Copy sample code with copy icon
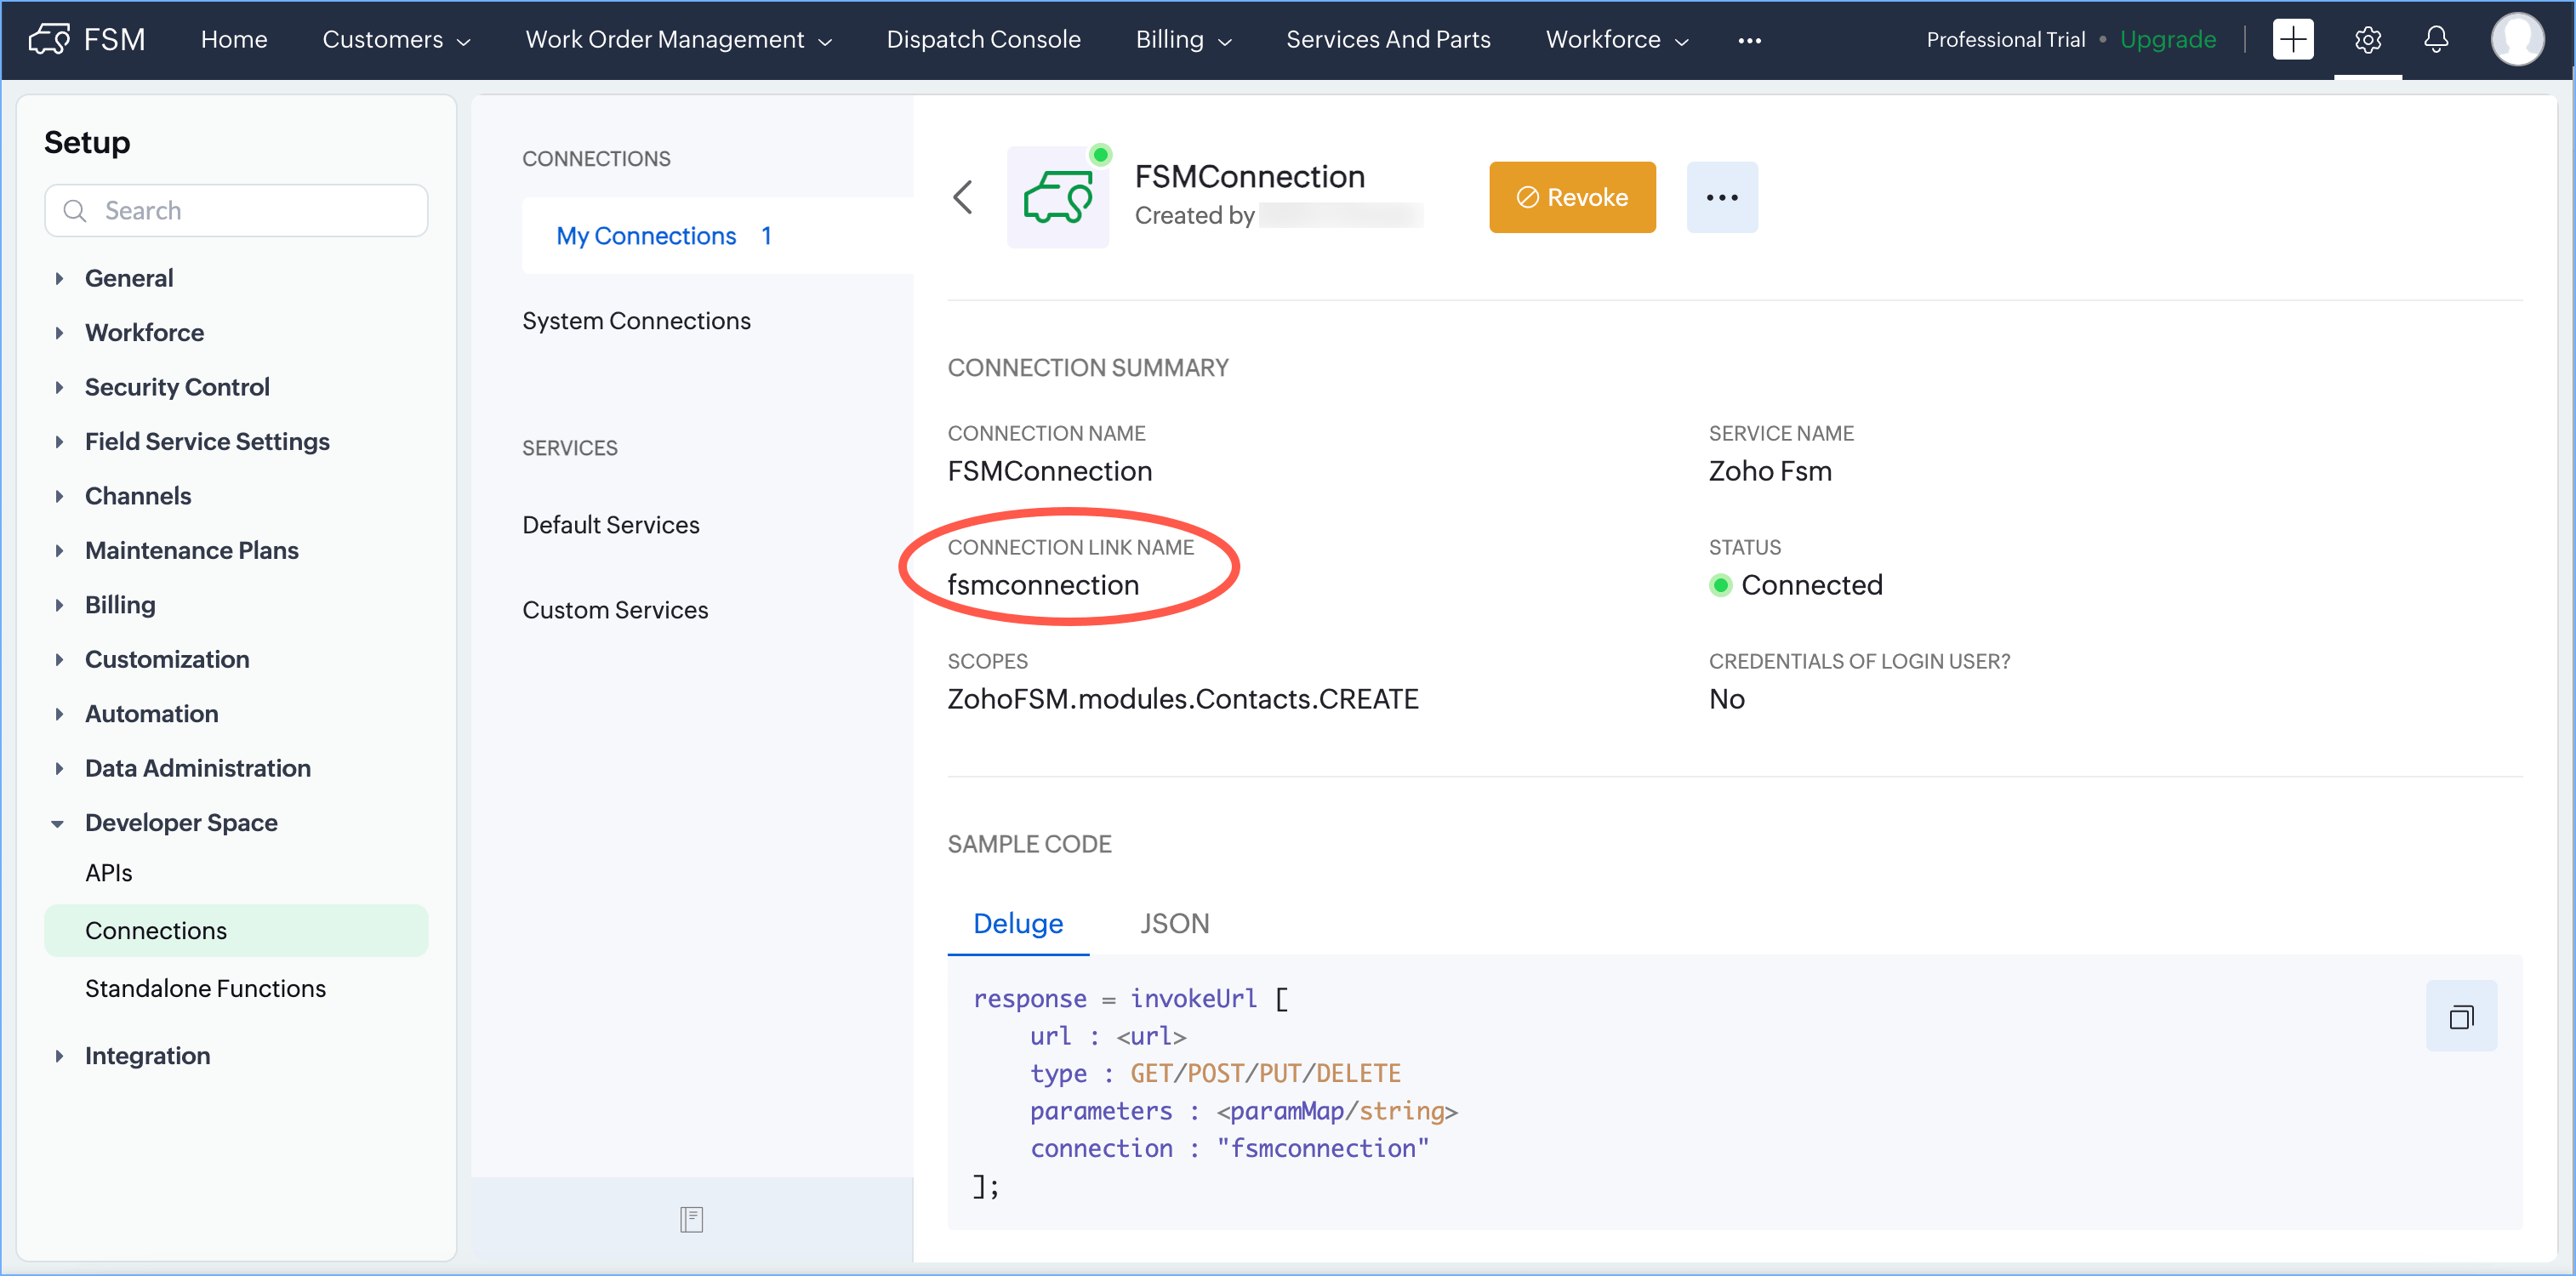This screenshot has height=1276, width=2576. pyautogui.click(x=2461, y=1017)
